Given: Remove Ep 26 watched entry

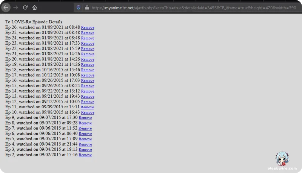Looking at the screenshot, I should [x=88, y=27].
